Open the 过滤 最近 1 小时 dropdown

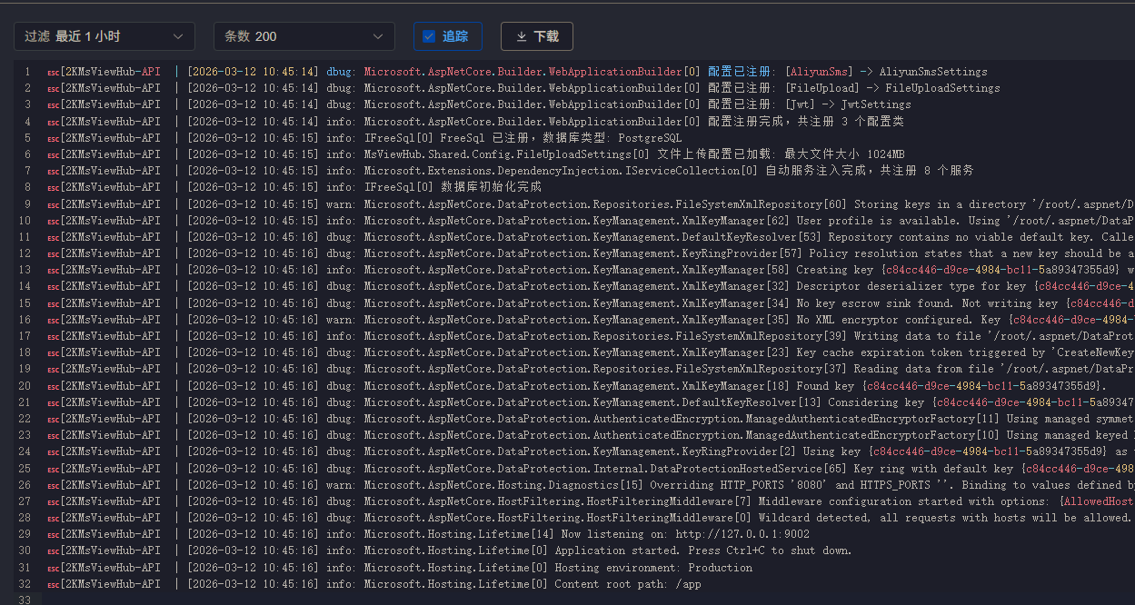tap(104, 36)
